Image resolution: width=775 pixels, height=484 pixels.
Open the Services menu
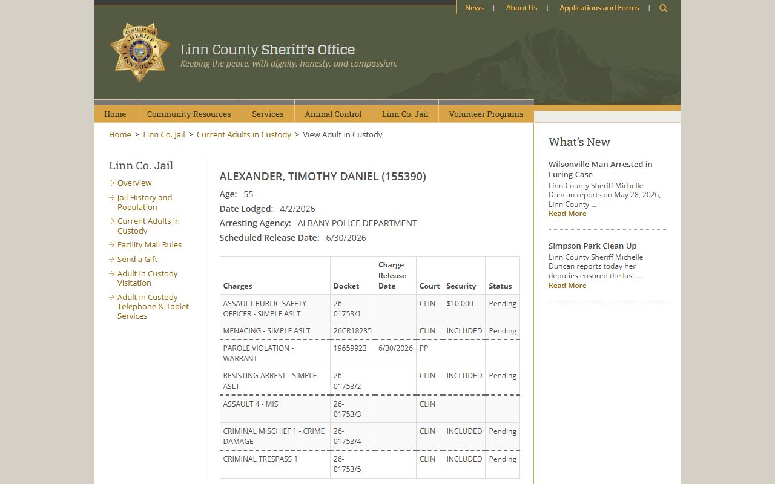point(268,114)
